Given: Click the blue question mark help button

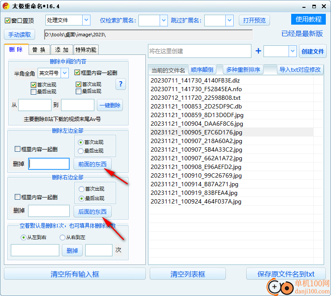Looking at the screenshot, I should 121,84.
